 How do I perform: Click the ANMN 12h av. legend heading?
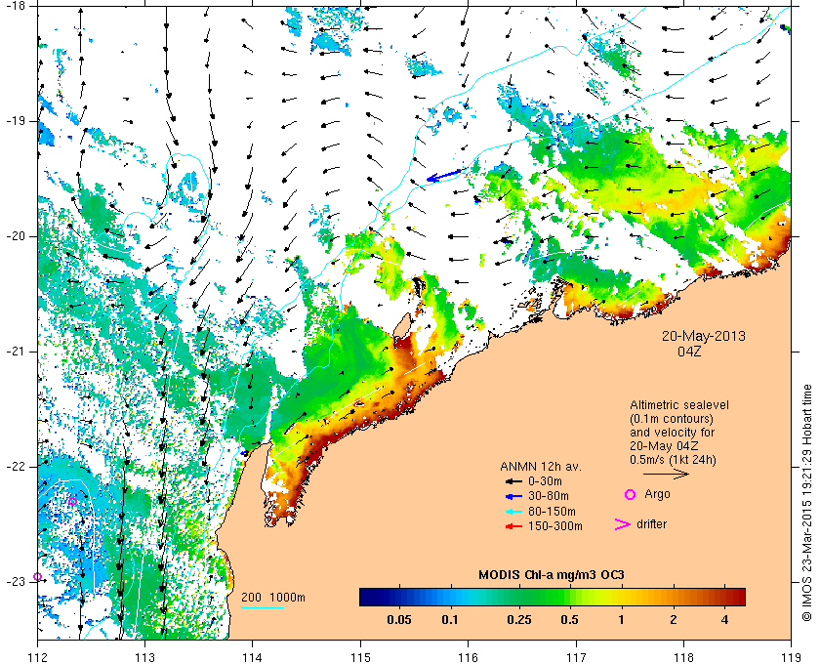coord(541,467)
